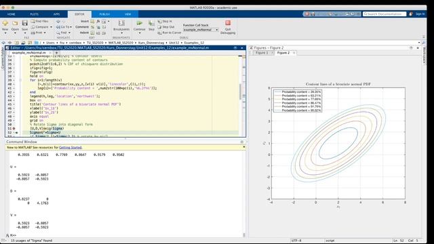Image resolution: width=434 pixels, height=244 pixels.
Task: Close the getting started banner
Action: 244,147
